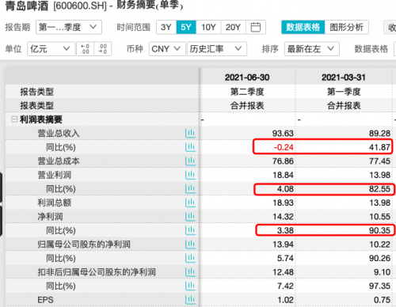The width and height of the screenshot is (396, 307).
Task: Open the 单位 dropdown set to 亿元
Action: tap(51, 49)
